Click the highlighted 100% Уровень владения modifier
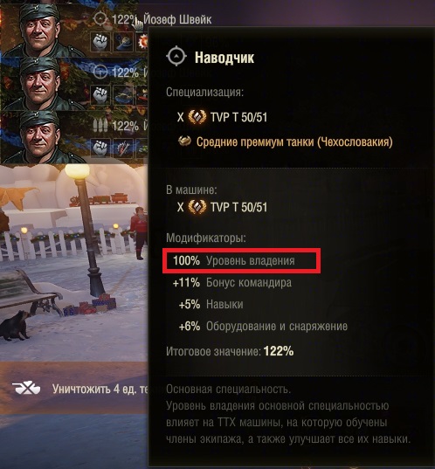 pyautogui.click(x=241, y=260)
